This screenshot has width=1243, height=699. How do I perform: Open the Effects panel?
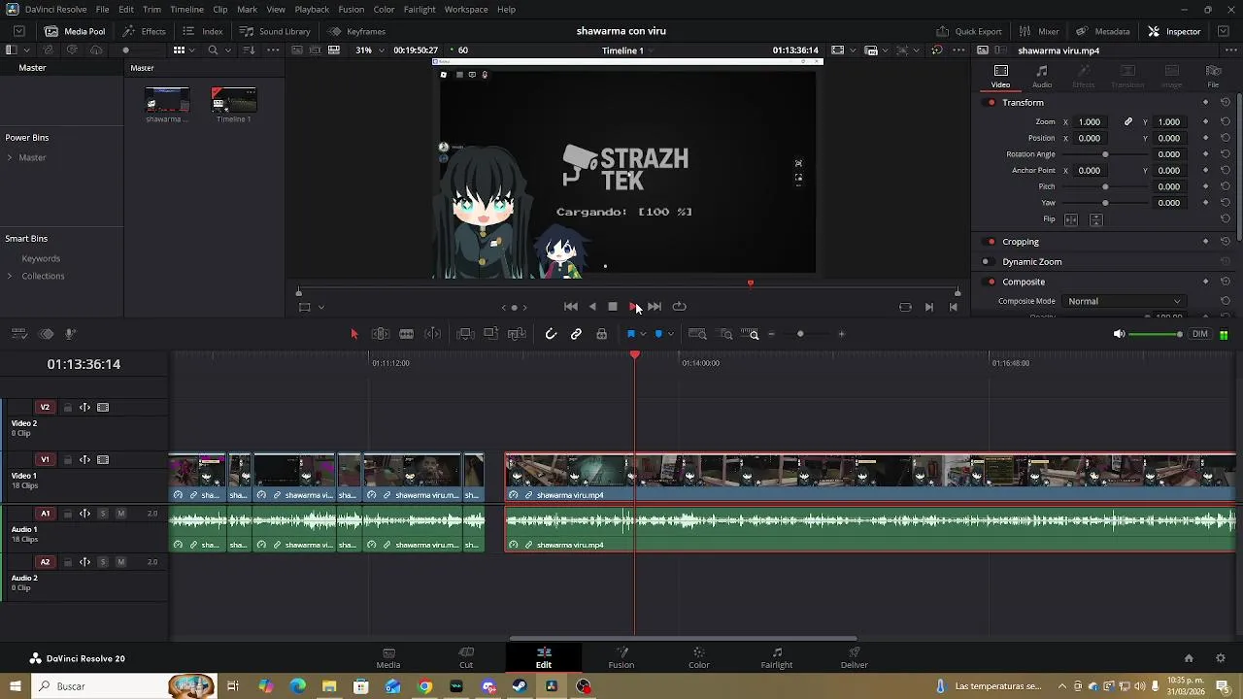click(145, 31)
